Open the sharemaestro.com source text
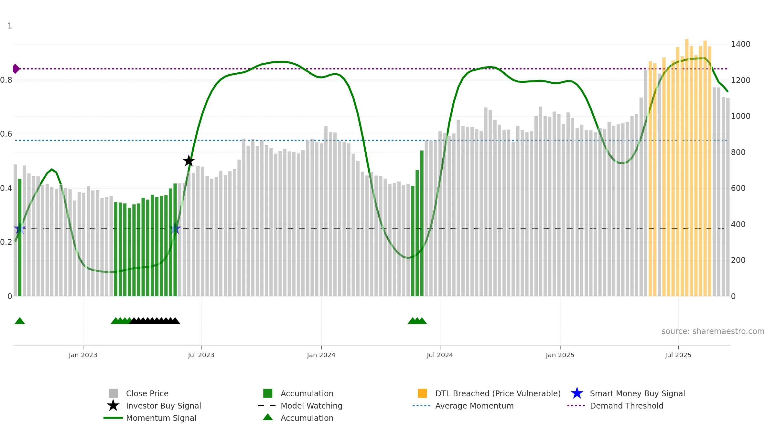This screenshot has height=436, width=776. (x=713, y=331)
